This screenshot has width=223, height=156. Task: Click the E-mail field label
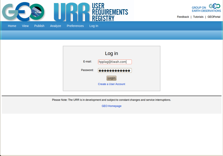tap(87, 61)
